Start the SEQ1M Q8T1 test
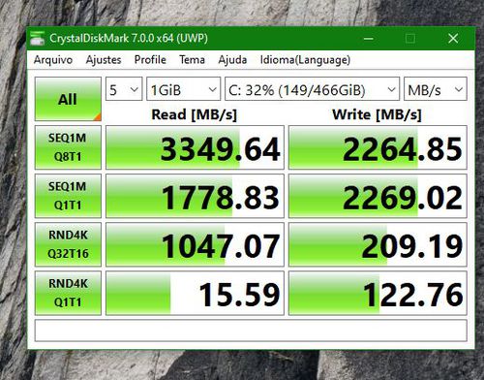Screen dimensions: 484x380 [68, 147]
